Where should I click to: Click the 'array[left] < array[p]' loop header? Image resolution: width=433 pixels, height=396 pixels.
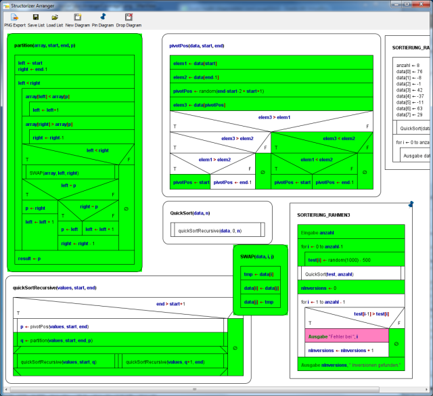(x=47, y=97)
